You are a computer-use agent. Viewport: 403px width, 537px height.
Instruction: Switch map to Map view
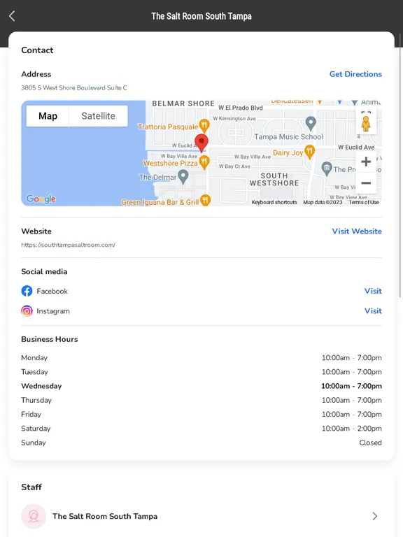pos(48,116)
